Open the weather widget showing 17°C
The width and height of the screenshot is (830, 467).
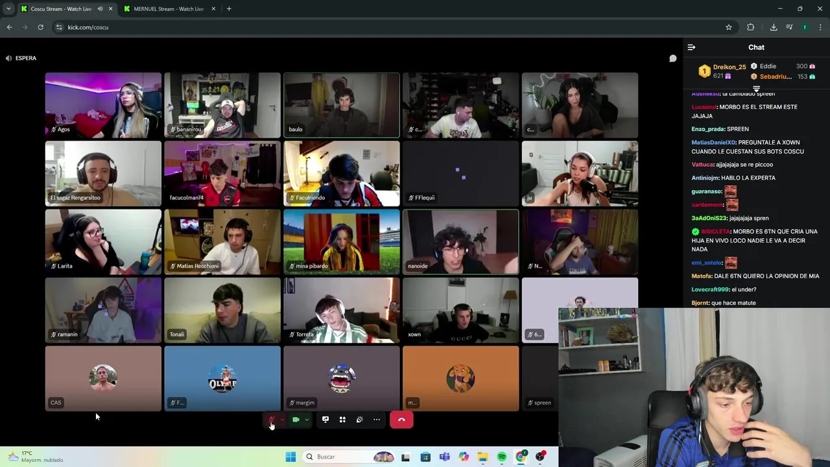pyautogui.click(x=36, y=457)
